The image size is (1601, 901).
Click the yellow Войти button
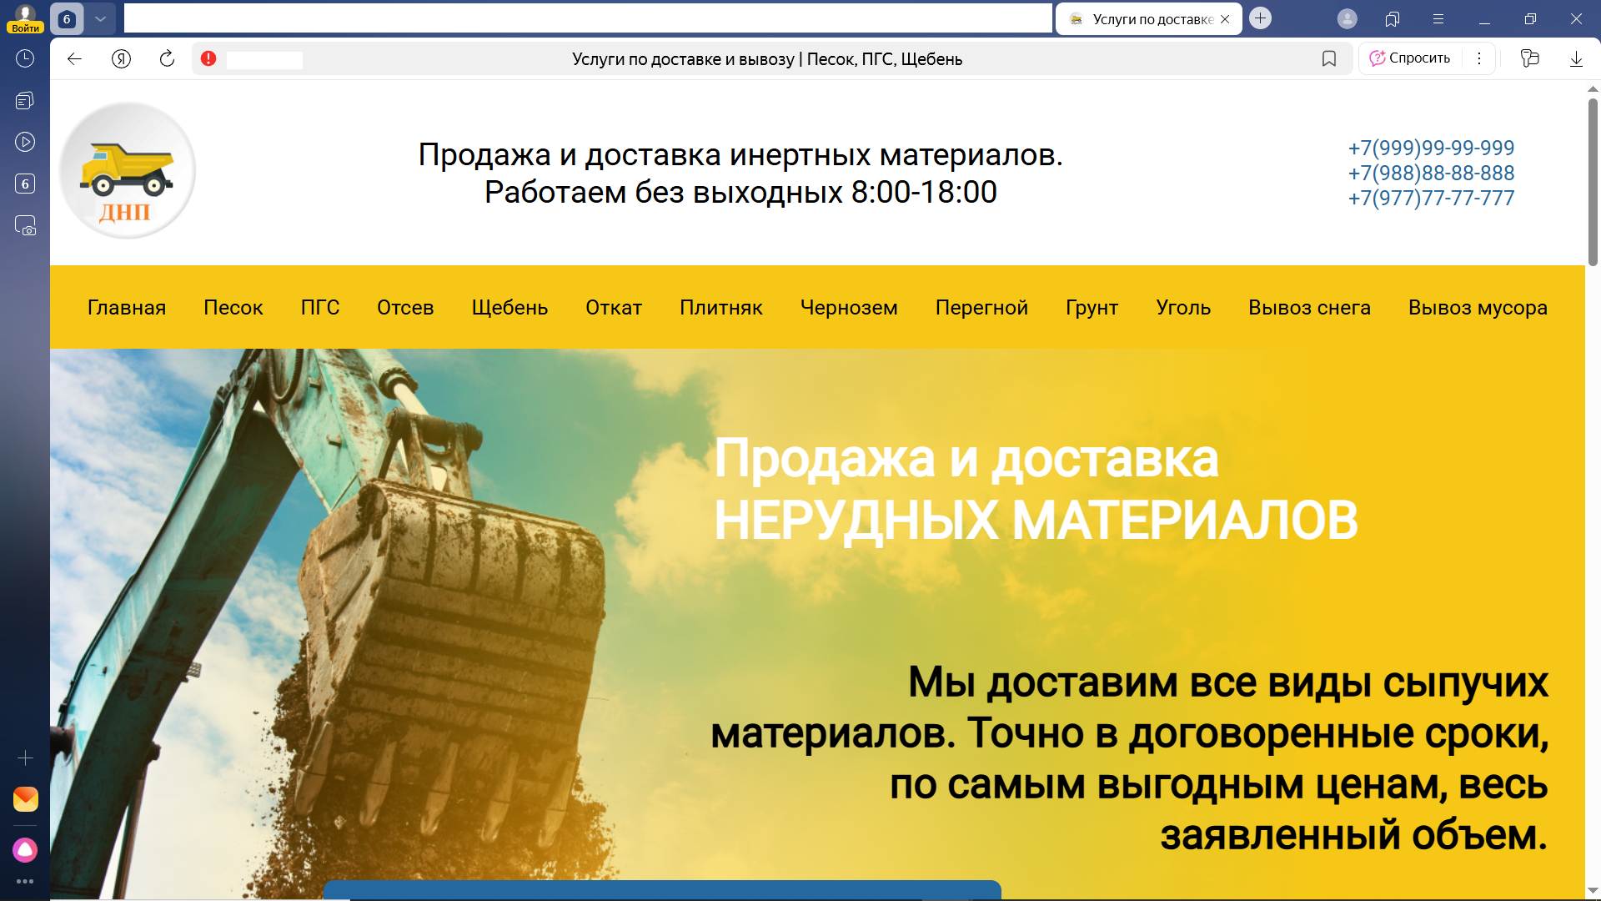24,27
